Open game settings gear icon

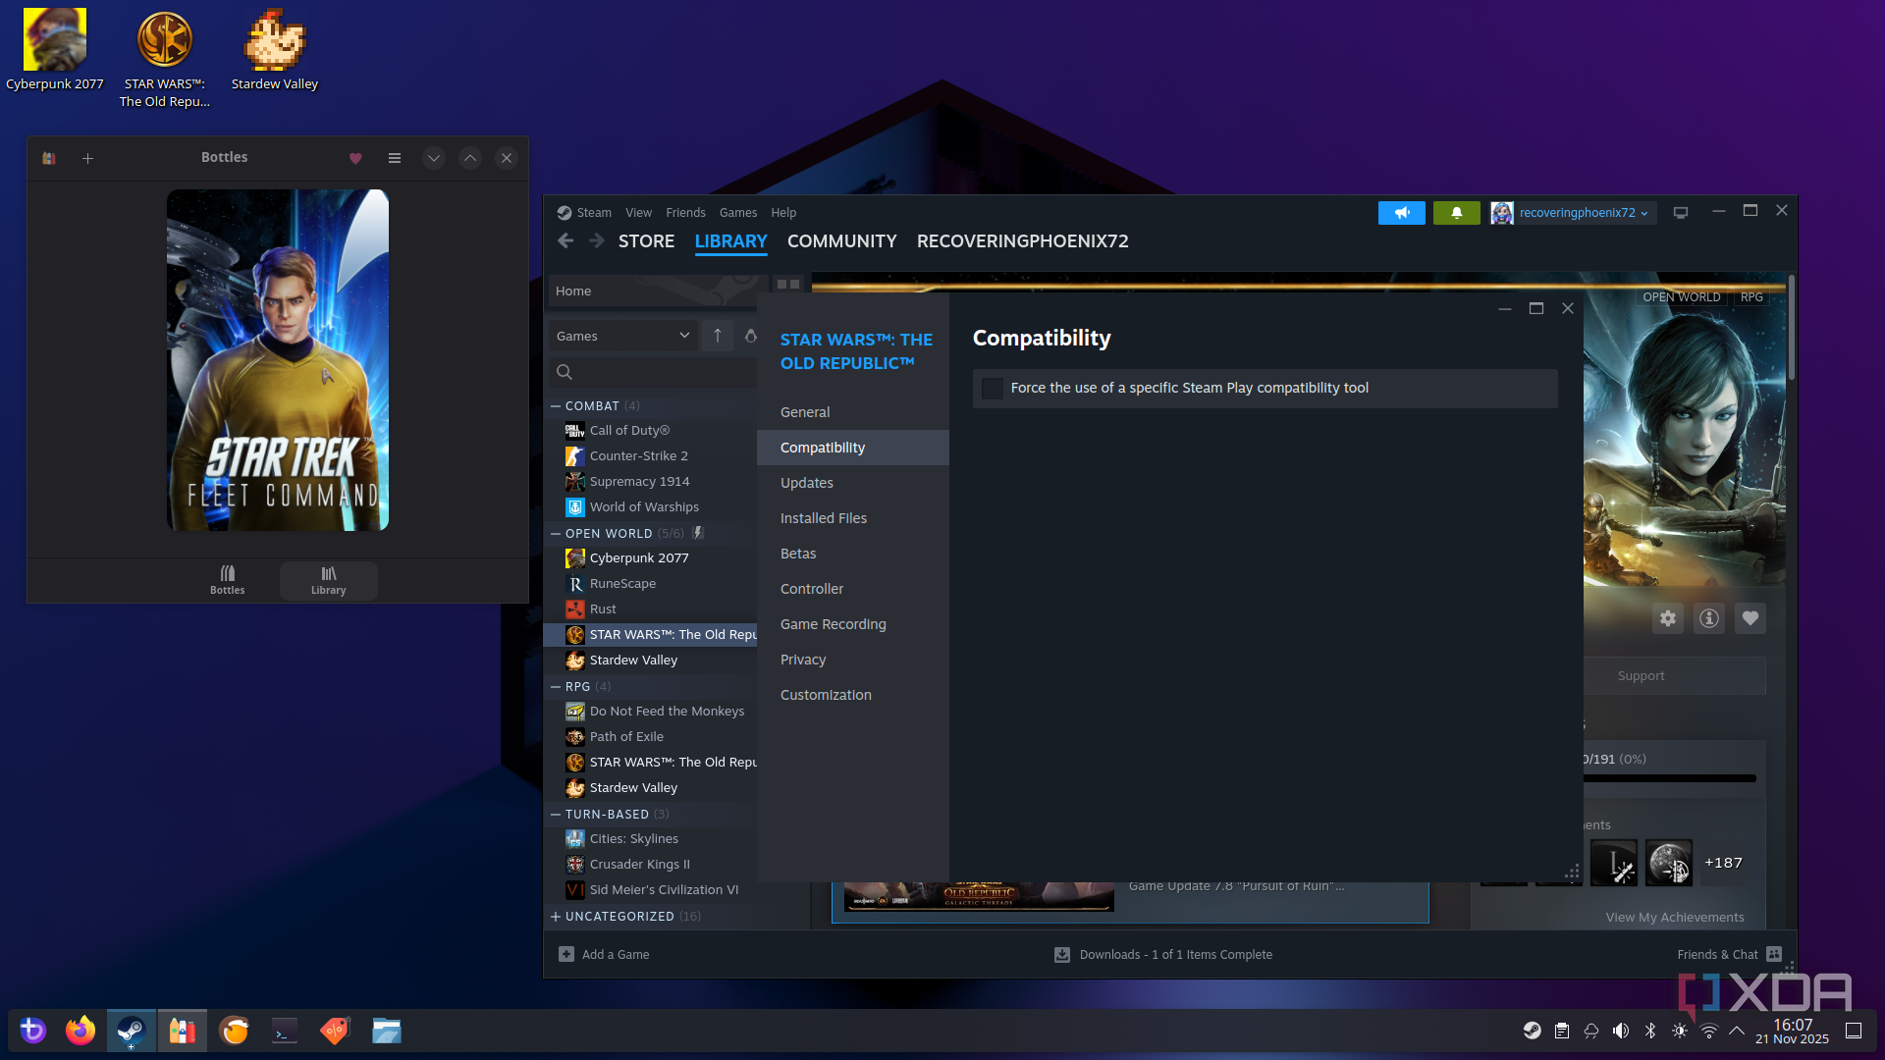point(1667,618)
